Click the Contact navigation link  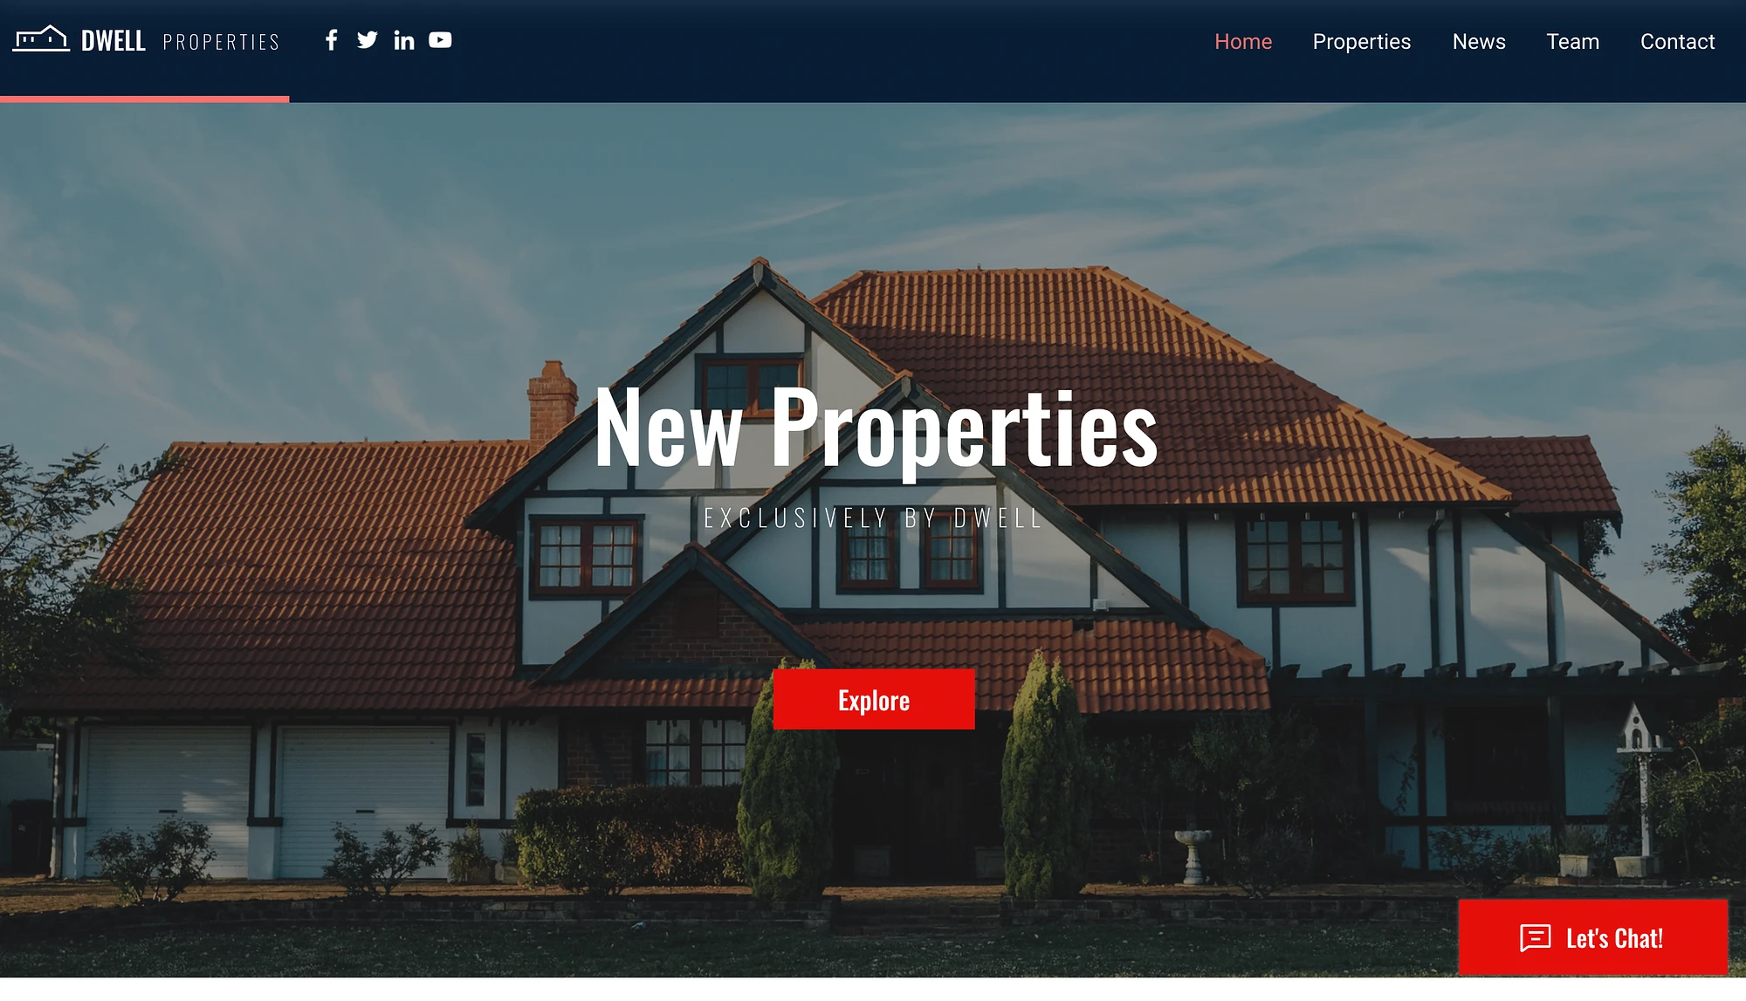(x=1678, y=41)
